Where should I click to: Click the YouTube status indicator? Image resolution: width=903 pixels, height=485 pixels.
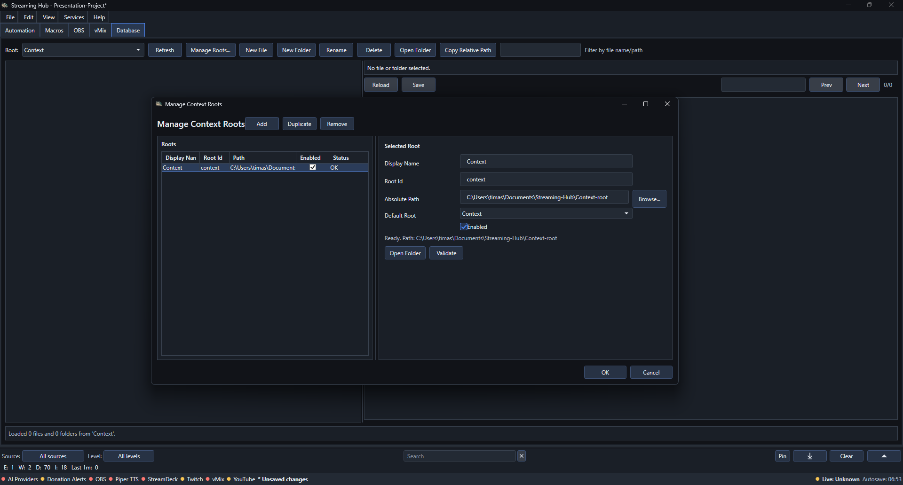point(241,479)
